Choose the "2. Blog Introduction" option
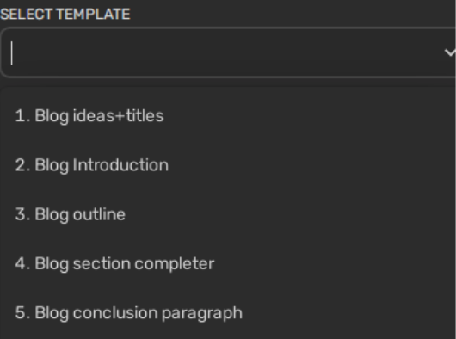 pos(228,165)
